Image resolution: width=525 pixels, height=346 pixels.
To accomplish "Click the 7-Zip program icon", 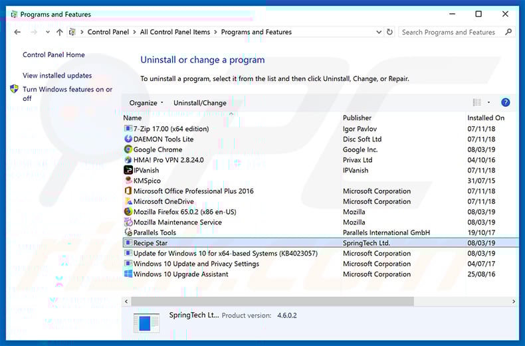I will click(128, 128).
